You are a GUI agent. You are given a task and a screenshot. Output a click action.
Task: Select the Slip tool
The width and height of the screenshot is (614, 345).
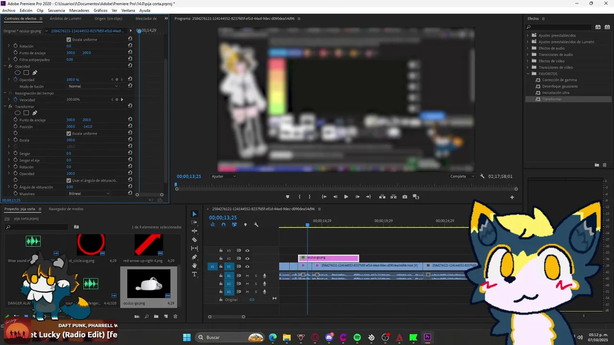click(194, 248)
